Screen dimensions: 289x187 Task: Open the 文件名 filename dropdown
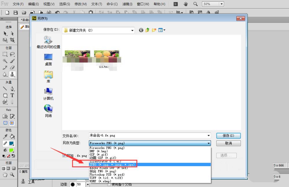pos(209,135)
